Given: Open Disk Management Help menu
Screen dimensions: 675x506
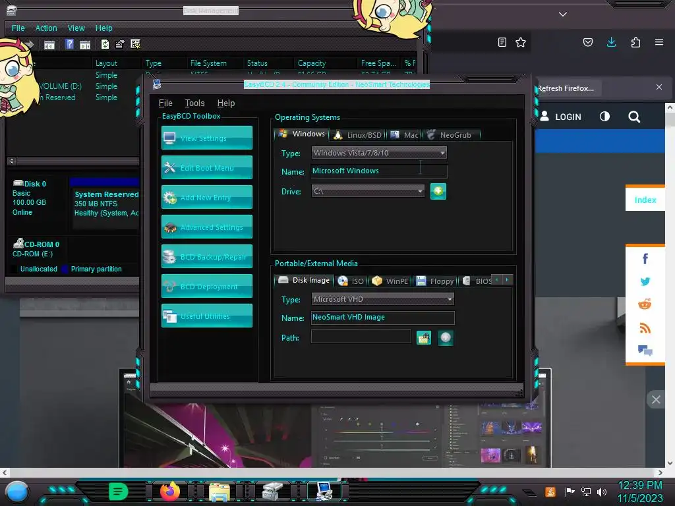Looking at the screenshot, I should pyautogui.click(x=103, y=28).
